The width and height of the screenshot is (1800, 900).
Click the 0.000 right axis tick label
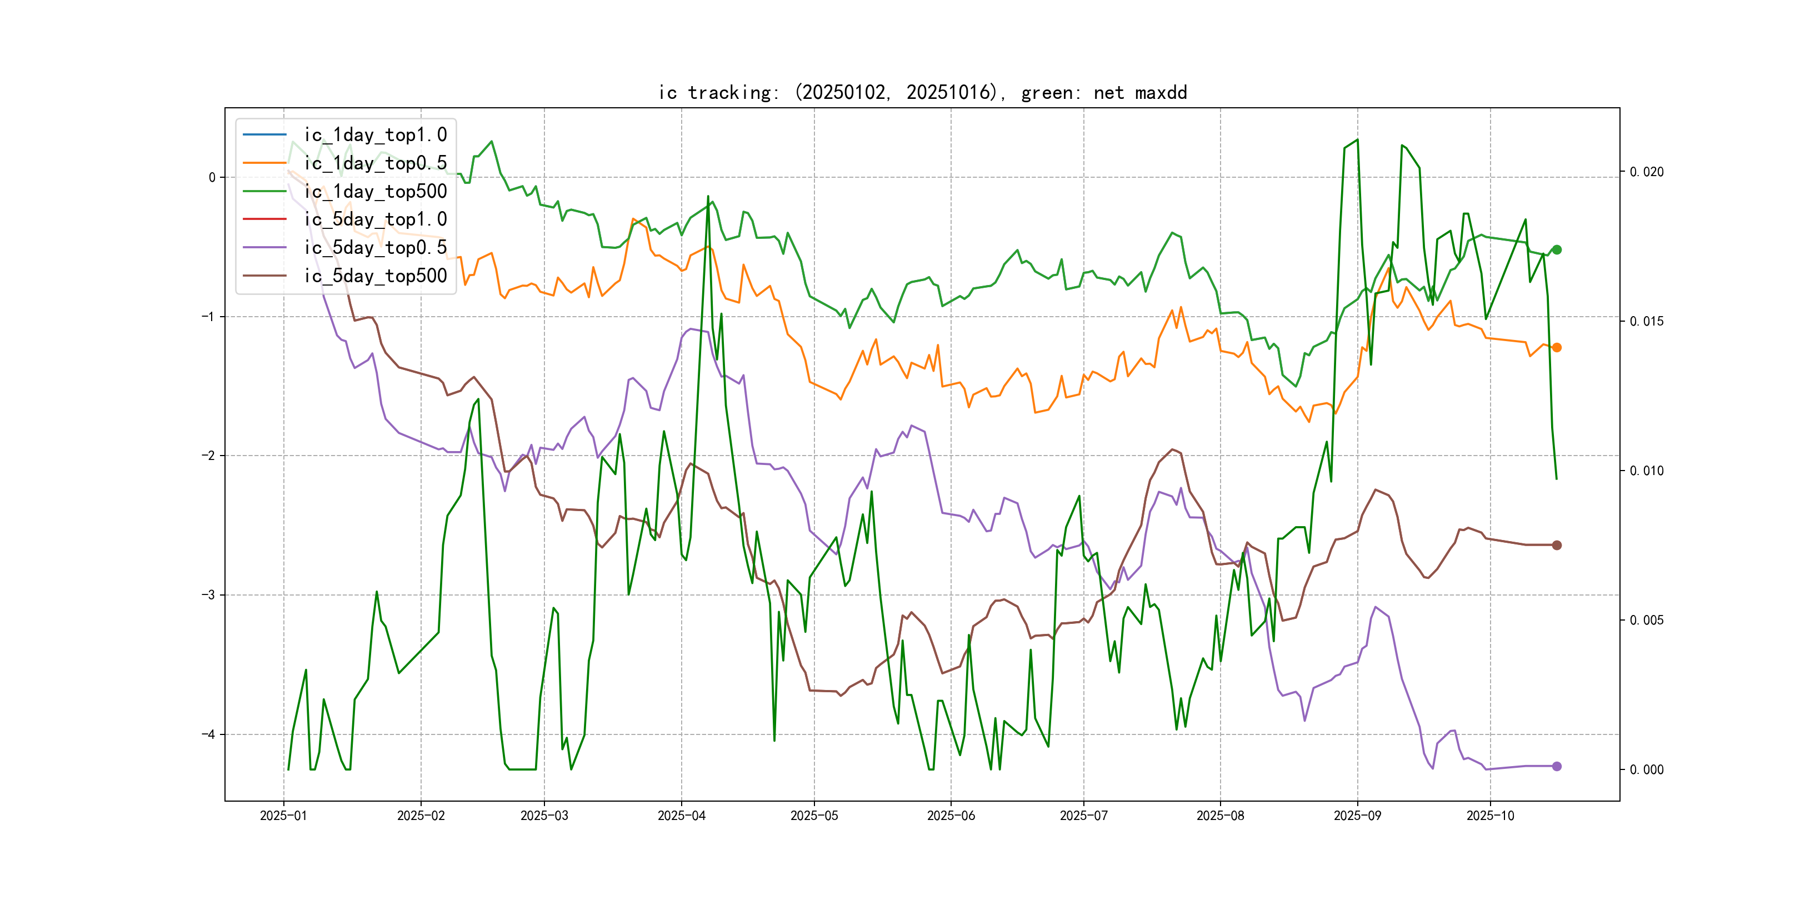[1646, 770]
